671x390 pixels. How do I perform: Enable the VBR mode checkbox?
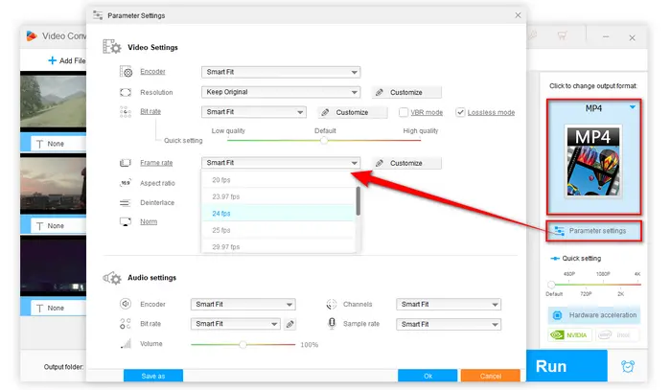(x=404, y=112)
